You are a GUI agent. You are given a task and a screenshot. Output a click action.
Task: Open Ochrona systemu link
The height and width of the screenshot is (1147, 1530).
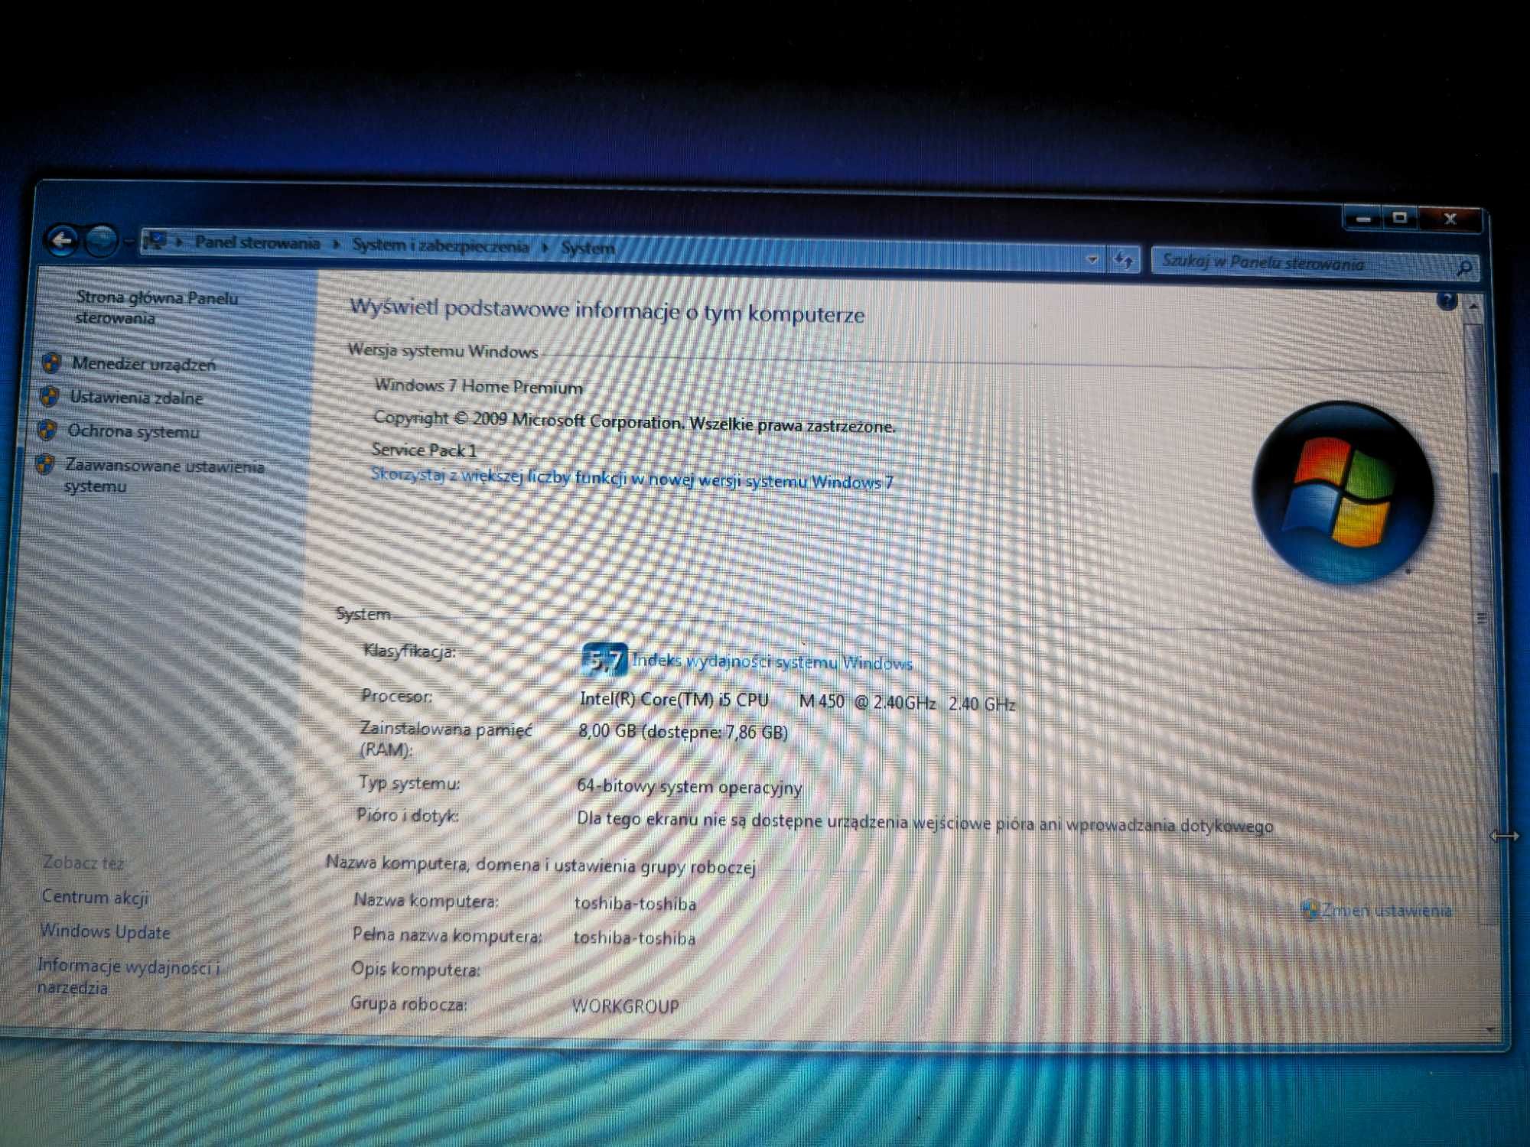click(133, 431)
